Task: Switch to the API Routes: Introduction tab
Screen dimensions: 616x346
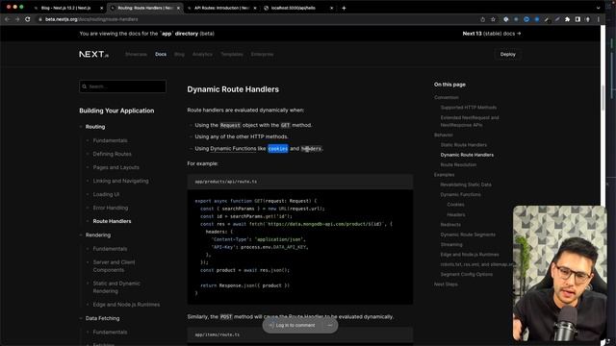Action: (x=222, y=8)
